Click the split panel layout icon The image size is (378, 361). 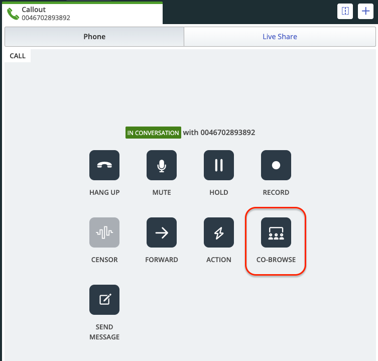click(345, 12)
